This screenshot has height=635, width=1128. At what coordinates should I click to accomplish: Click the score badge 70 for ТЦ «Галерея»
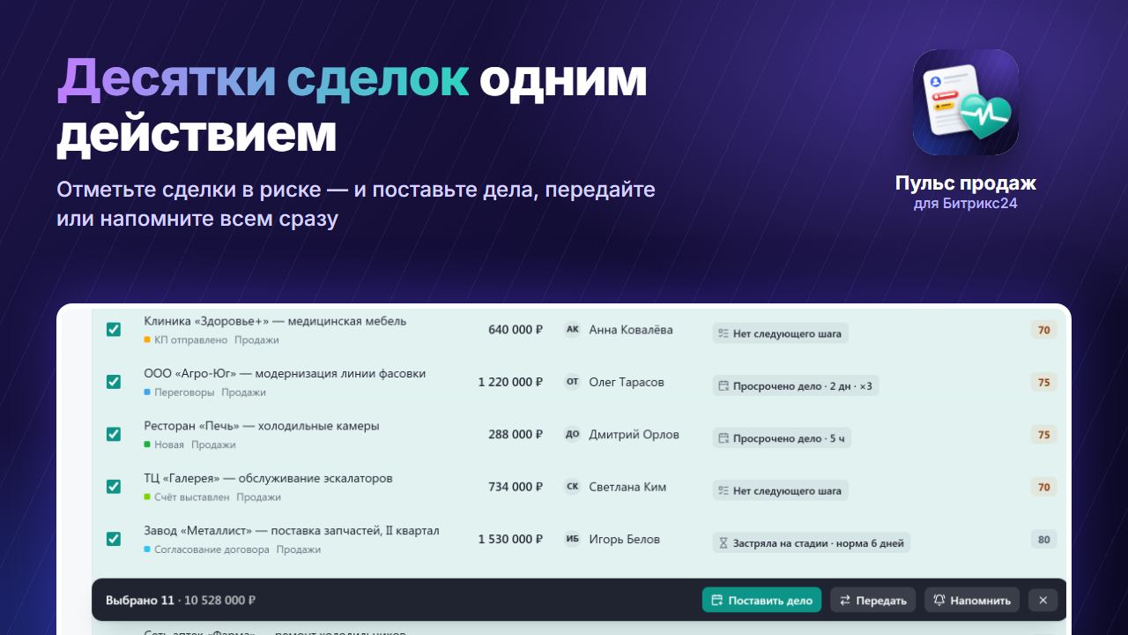click(1044, 487)
